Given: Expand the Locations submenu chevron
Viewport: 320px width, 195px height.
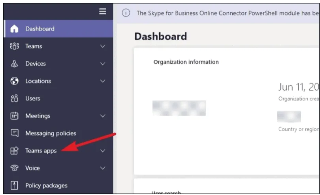Looking at the screenshot, I should pyautogui.click(x=103, y=81).
